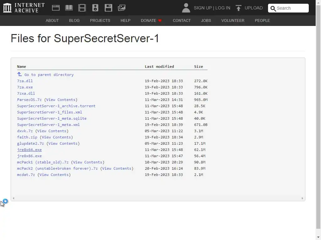Open the Video film icon
This screenshot has width=321, height=240.
click(x=82, y=8)
